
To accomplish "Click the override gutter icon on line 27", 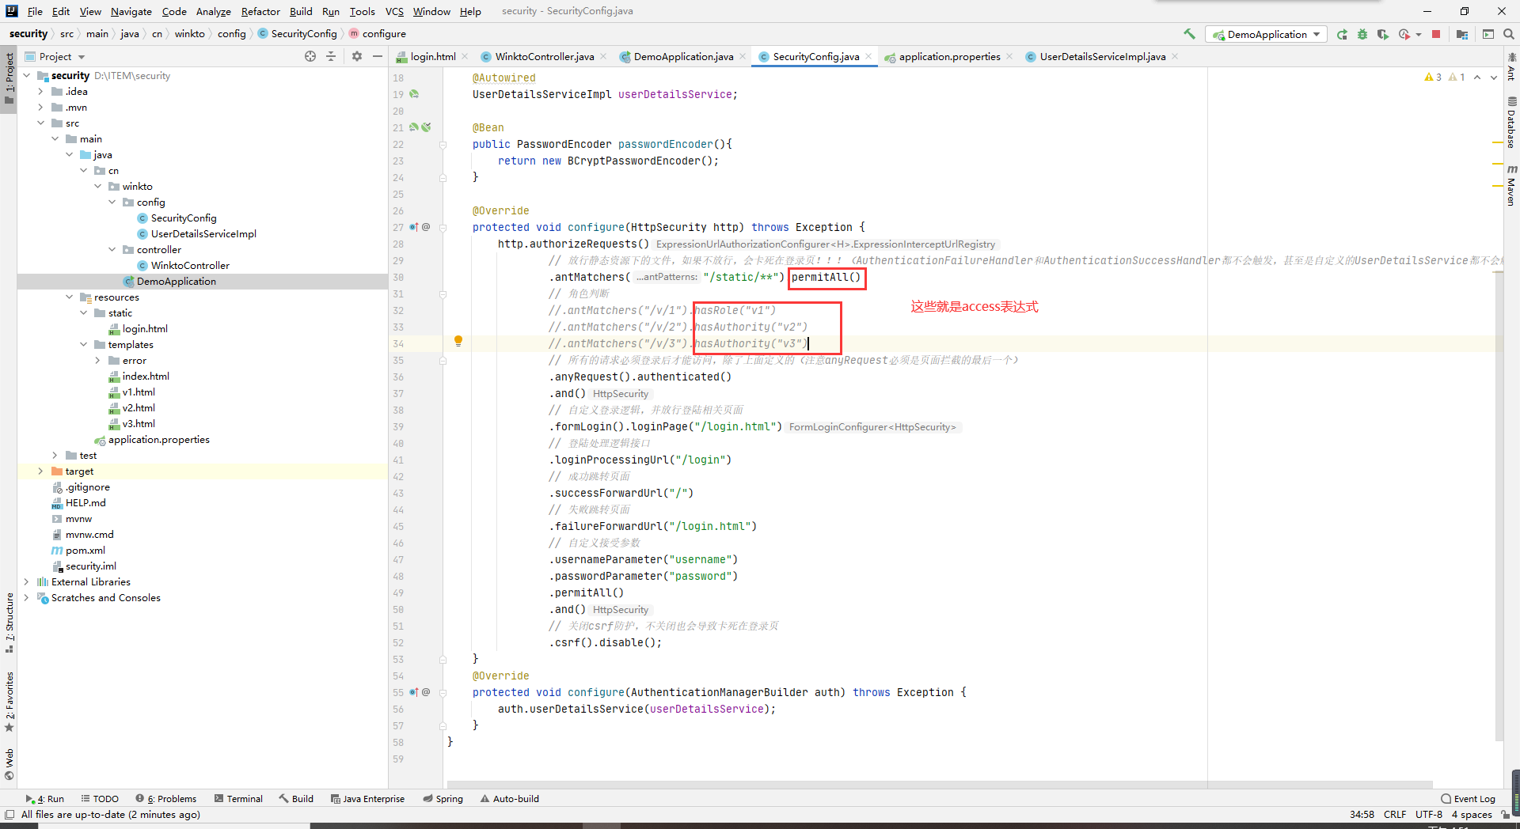I will (x=413, y=227).
